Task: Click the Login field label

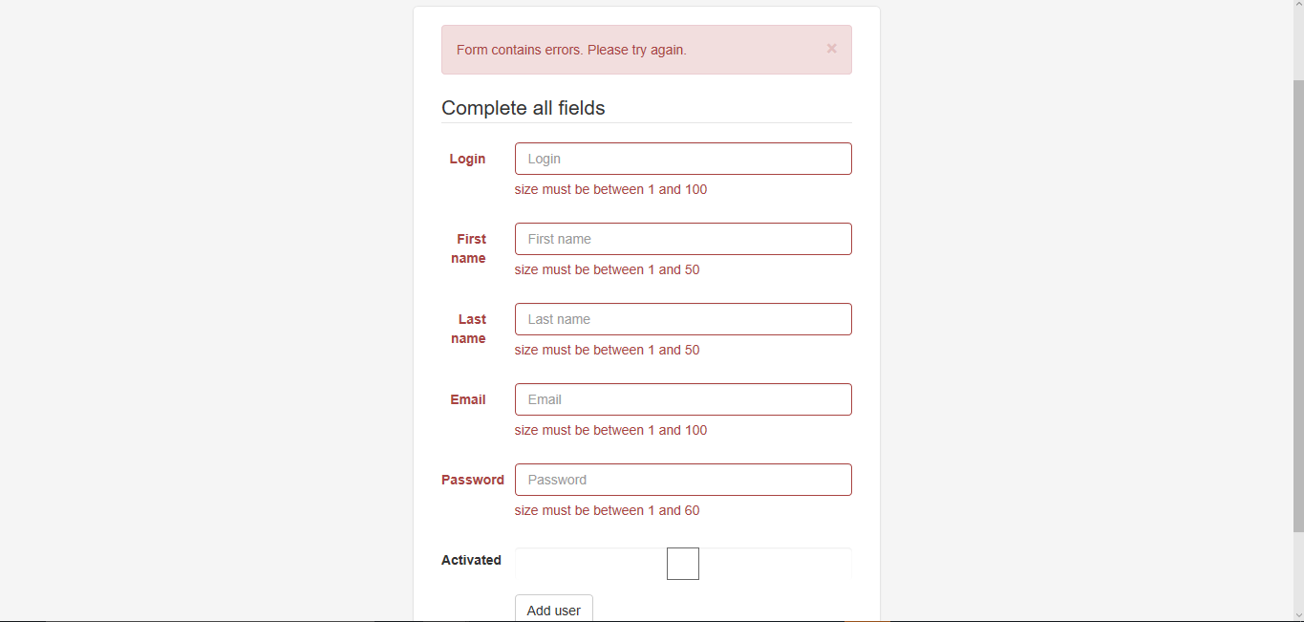Action: pos(467,159)
